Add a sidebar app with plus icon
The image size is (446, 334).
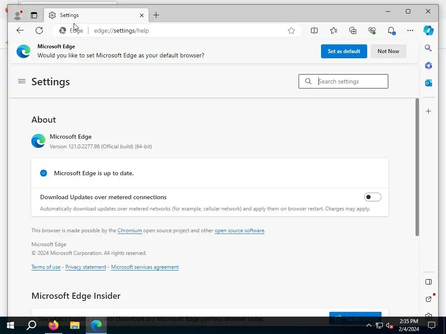(429, 111)
